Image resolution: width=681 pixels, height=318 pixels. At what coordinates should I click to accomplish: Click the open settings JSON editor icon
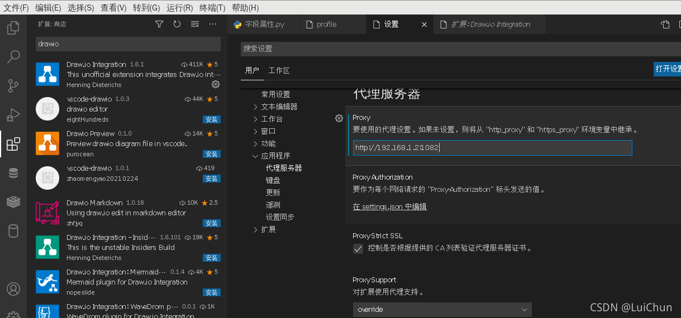[x=665, y=24]
